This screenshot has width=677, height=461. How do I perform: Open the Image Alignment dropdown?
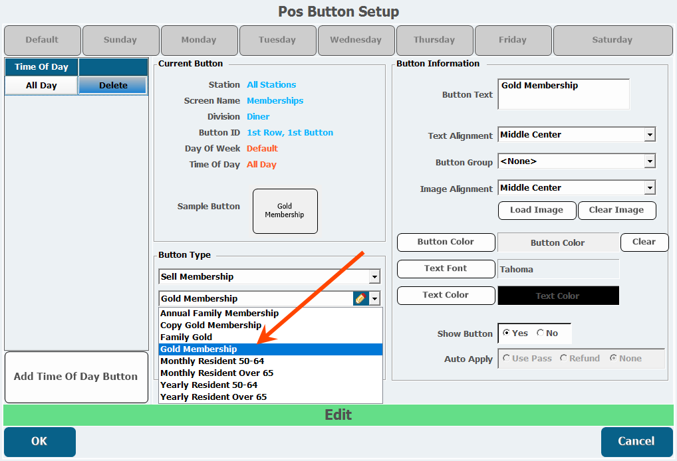click(650, 188)
